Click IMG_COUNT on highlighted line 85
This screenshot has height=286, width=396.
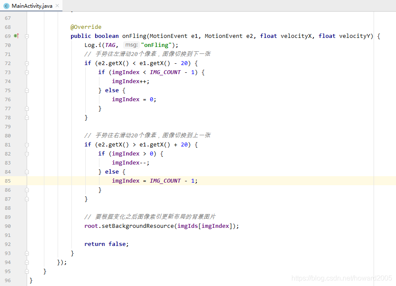[165, 181]
